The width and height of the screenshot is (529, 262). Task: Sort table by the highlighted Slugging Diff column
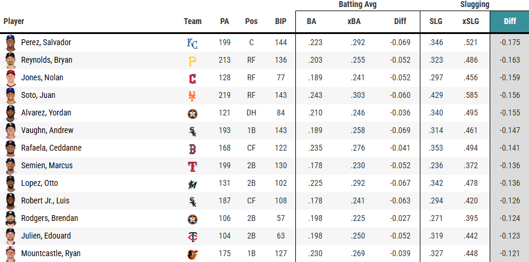[x=510, y=21]
